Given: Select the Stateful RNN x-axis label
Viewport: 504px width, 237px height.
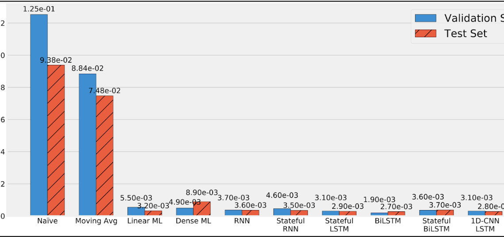Looking at the screenshot, I should coord(290,225).
